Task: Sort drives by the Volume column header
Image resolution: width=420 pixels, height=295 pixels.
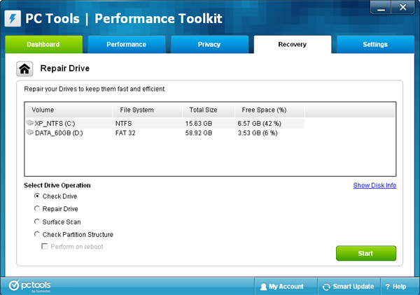Action: click(68, 110)
